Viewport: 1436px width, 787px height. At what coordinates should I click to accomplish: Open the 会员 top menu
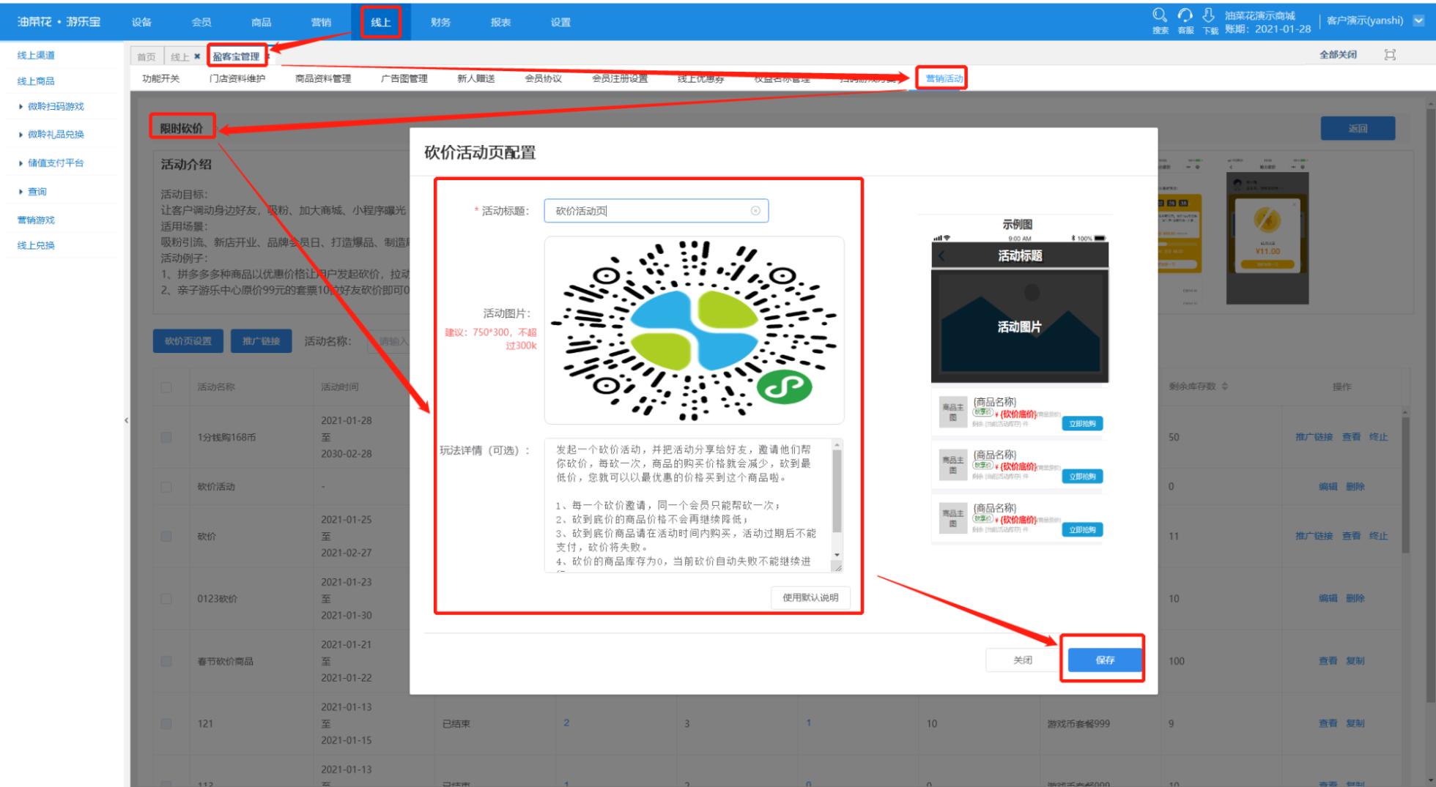(x=201, y=22)
